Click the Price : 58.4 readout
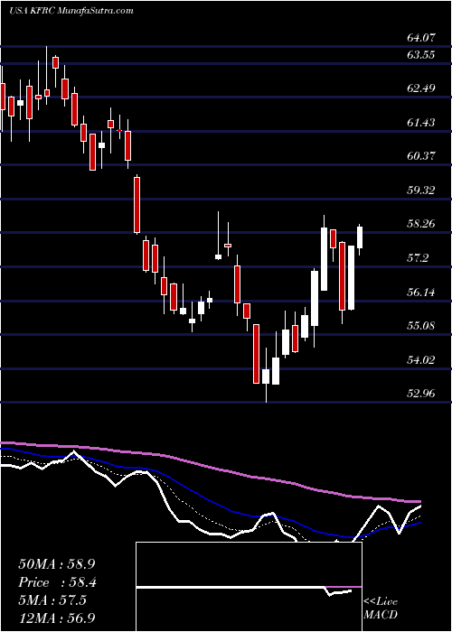Image resolution: width=452 pixels, height=632 pixels. tap(57, 582)
